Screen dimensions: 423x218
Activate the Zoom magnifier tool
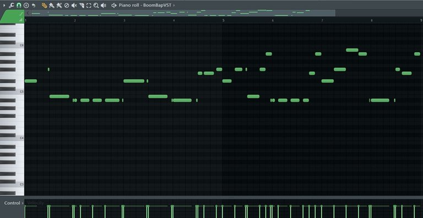pyautogui.click(x=96, y=6)
